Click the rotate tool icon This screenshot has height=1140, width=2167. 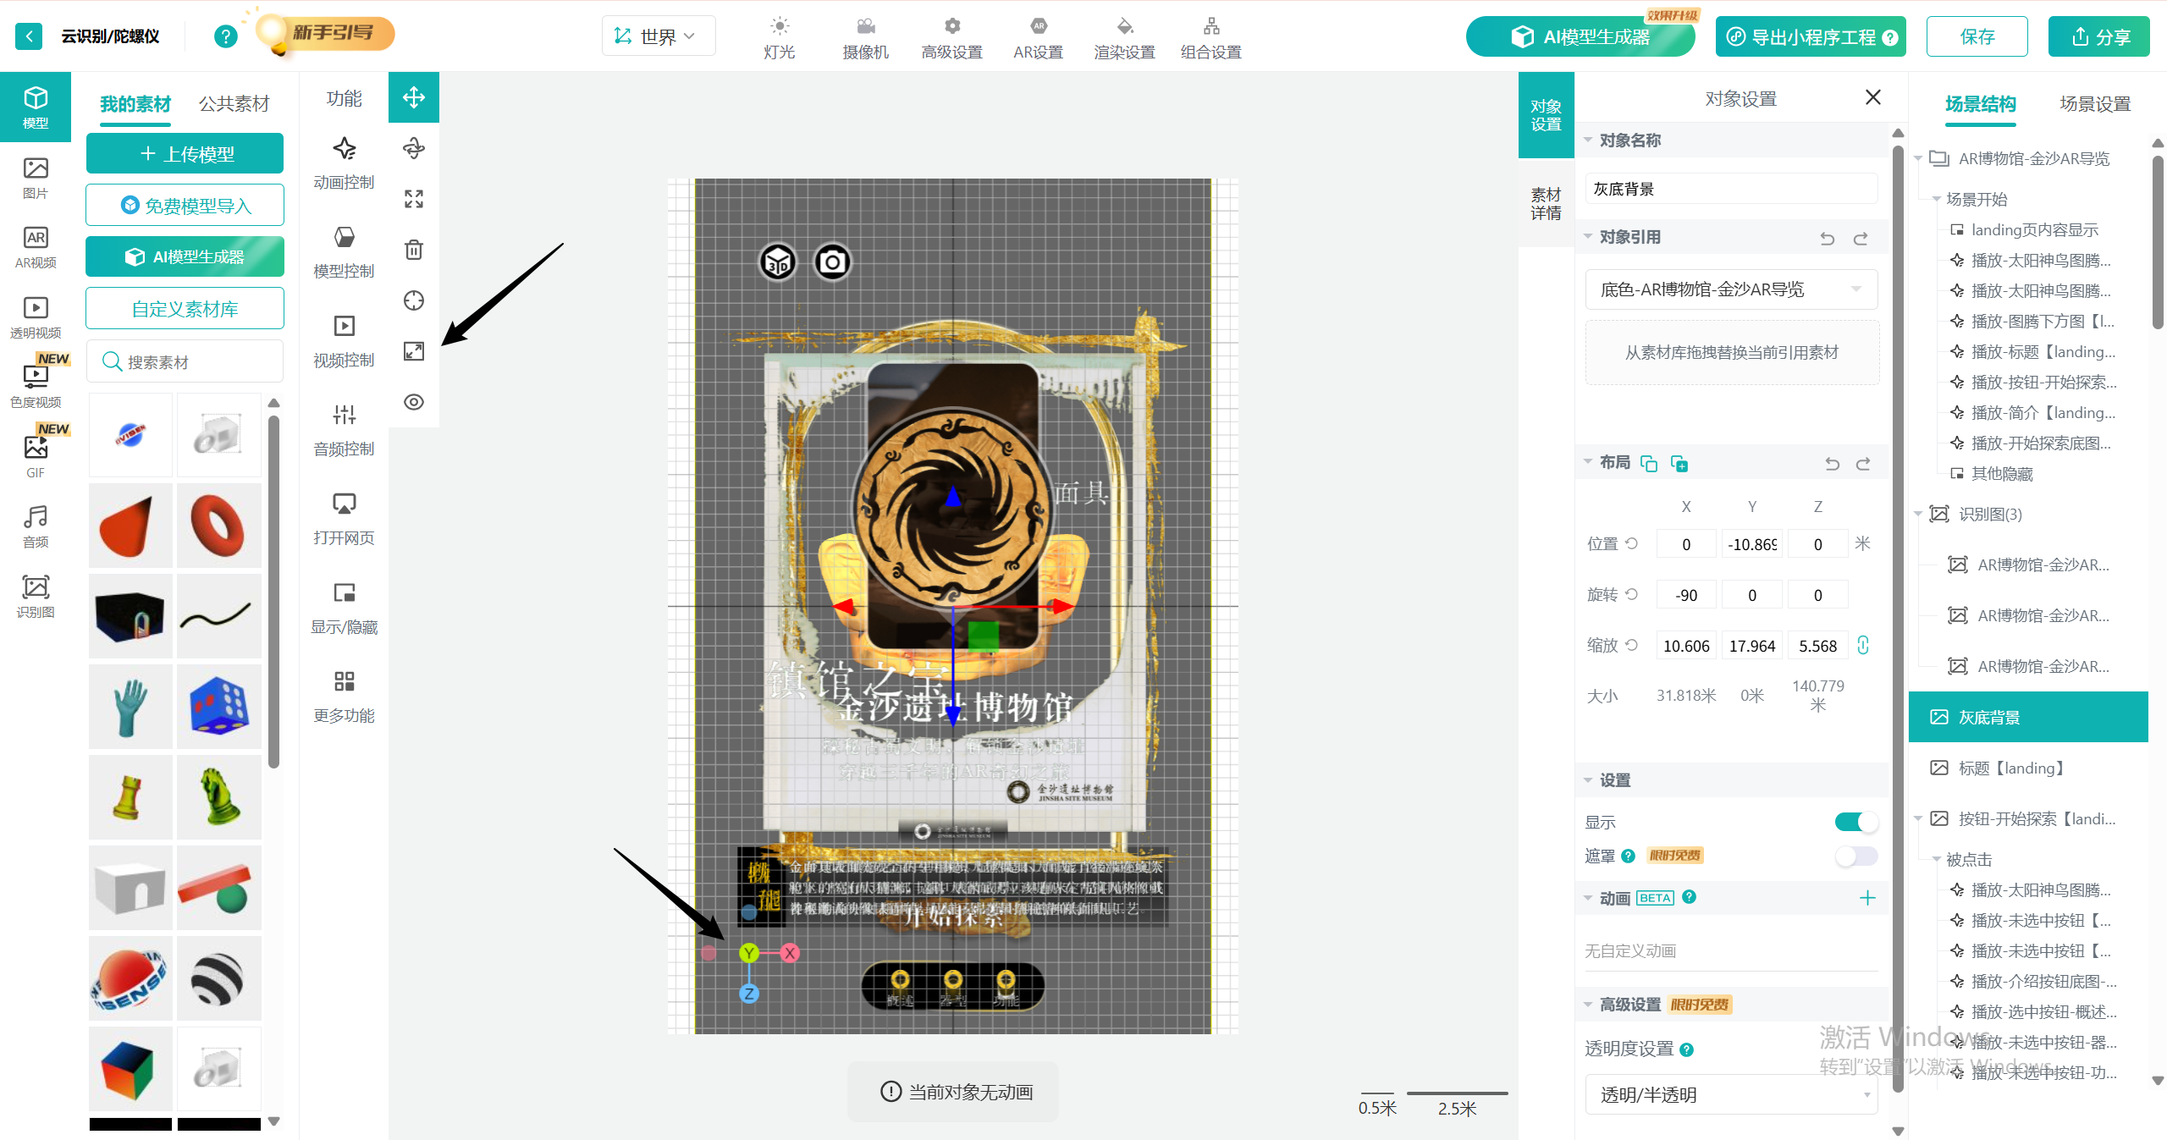tap(413, 148)
